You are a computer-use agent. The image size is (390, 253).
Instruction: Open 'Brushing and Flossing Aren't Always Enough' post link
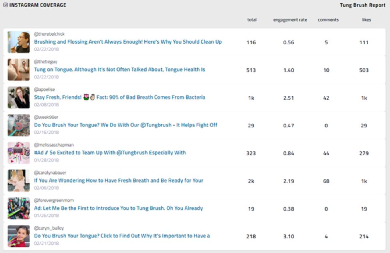pyautogui.click(x=128, y=42)
